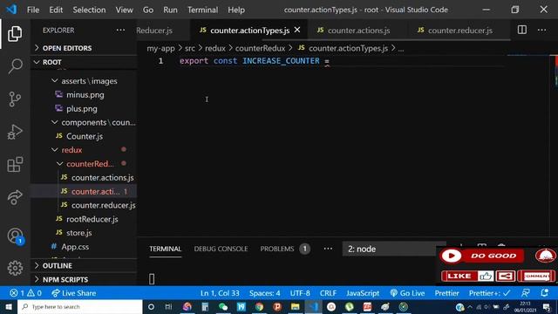Open Chrome from the taskbar
The height and width of the screenshot is (314, 558).
tap(259, 306)
